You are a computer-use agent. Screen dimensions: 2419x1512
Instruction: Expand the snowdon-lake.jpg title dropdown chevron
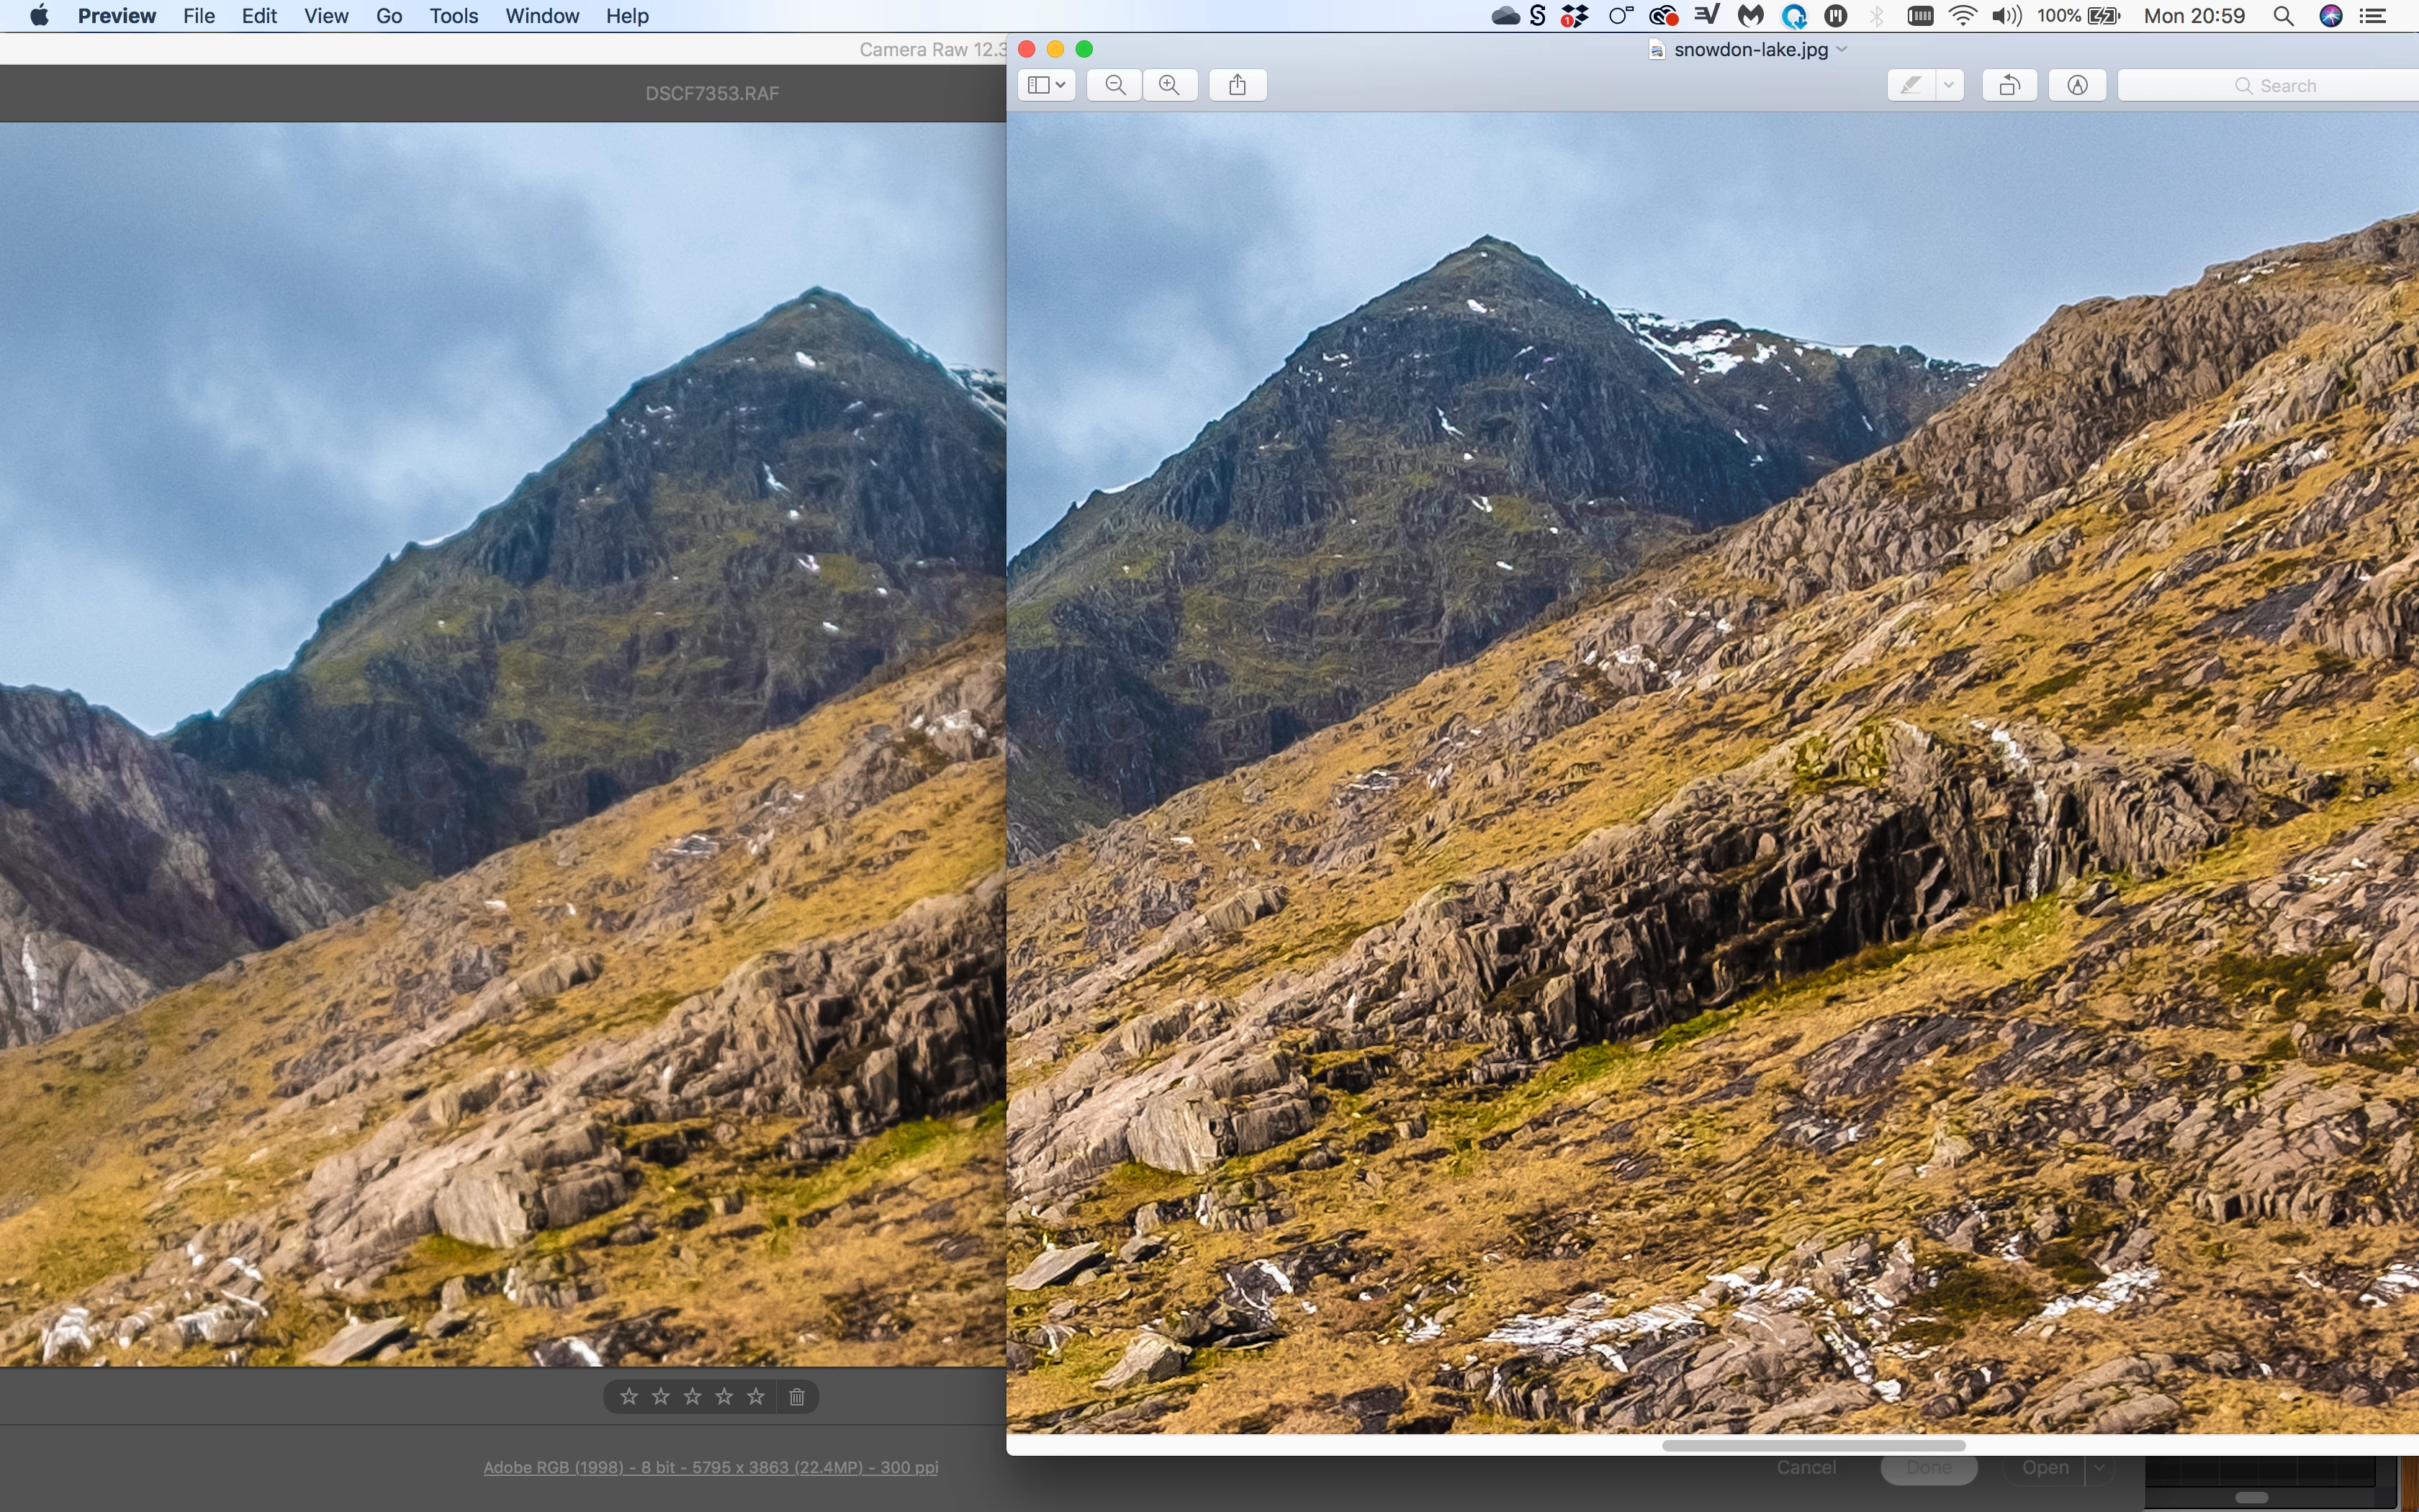tap(1842, 49)
